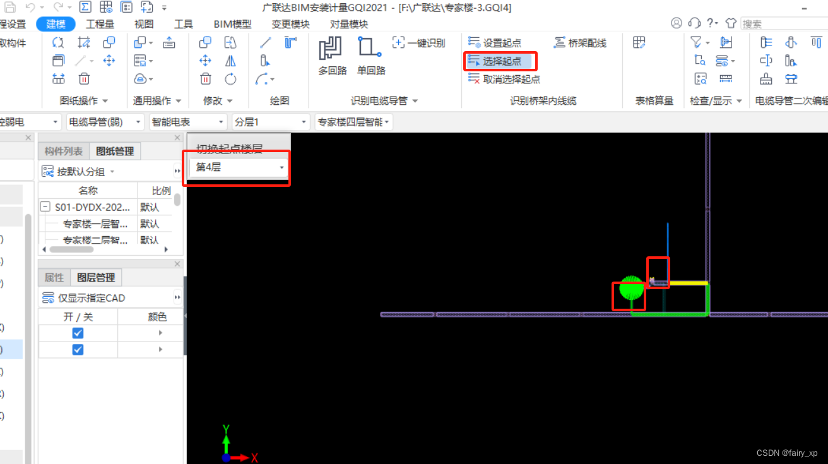
Task: Click 取消选择起点 cancel start point
Action: coord(504,80)
